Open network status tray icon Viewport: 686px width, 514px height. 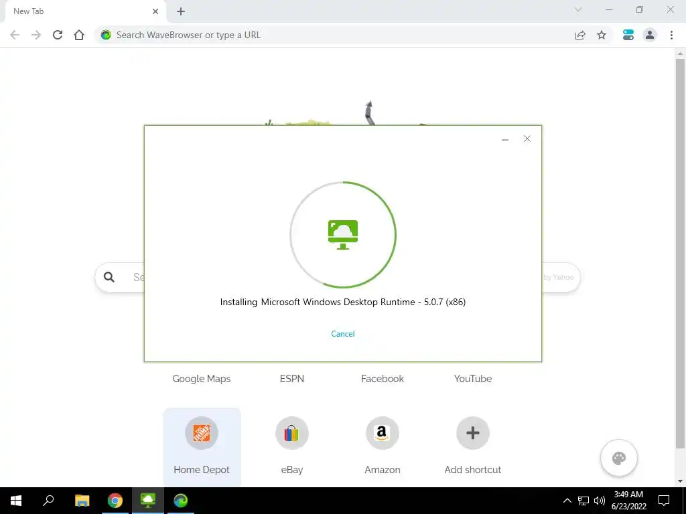(x=584, y=501)
